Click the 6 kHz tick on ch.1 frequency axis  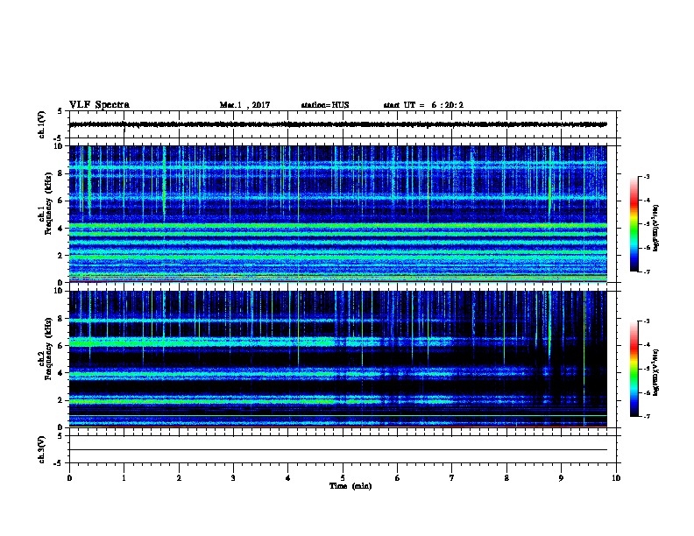pyautogui.click(x=61, y=201)
